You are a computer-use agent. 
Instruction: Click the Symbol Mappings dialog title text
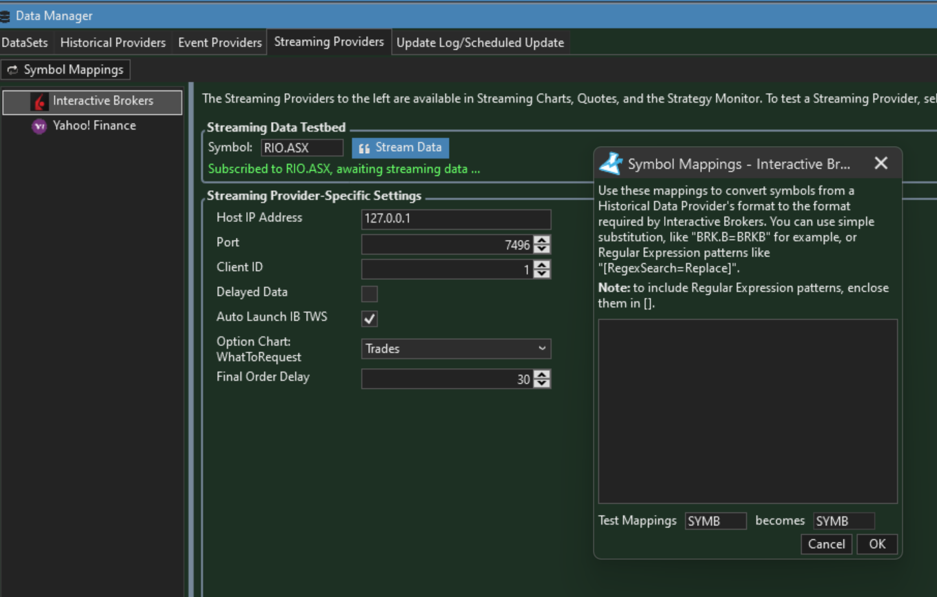pos(738,165)
